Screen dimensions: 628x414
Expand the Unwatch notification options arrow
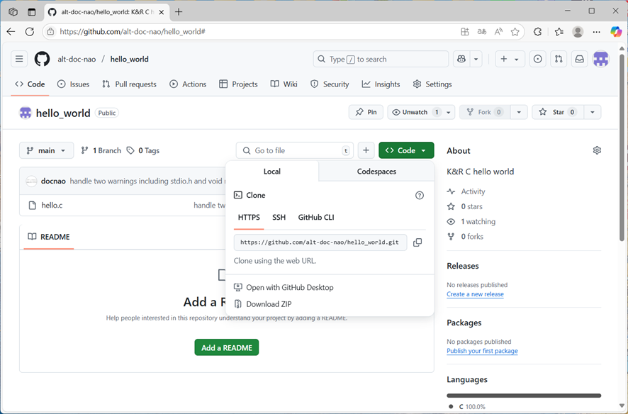[x=449, y=112]
